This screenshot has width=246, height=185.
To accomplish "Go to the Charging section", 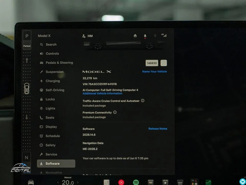I will pyautogui.click(x=50, y=81).
